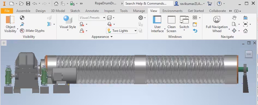The height and width of the screenshot is (105, 258).
Task: Go to Home View in the Navigate panel
Action: (x=245, y=31)
